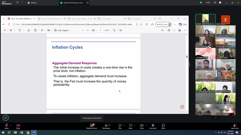Zoom out the PDF with minus
Viewport: 241px width, 135px height.
[82, 30]
